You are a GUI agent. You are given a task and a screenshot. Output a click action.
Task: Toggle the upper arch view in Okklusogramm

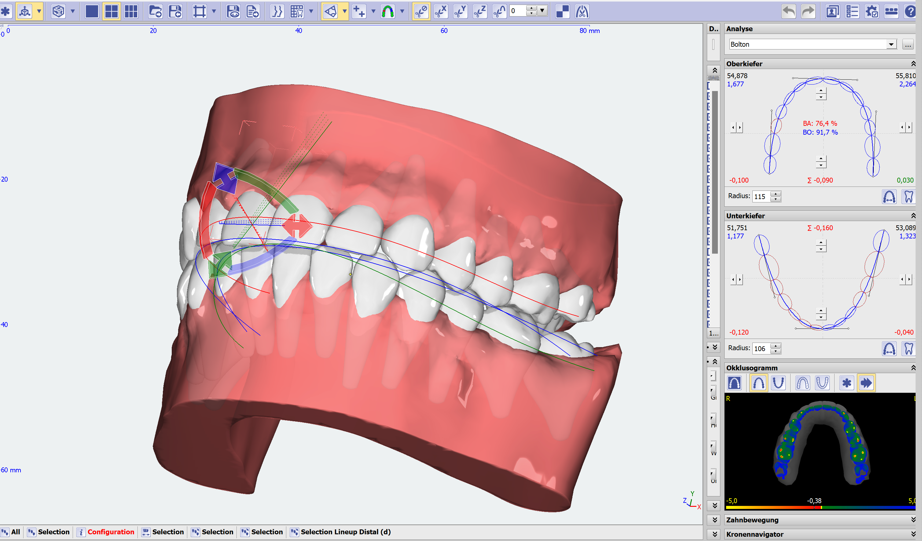click(759, 383)
